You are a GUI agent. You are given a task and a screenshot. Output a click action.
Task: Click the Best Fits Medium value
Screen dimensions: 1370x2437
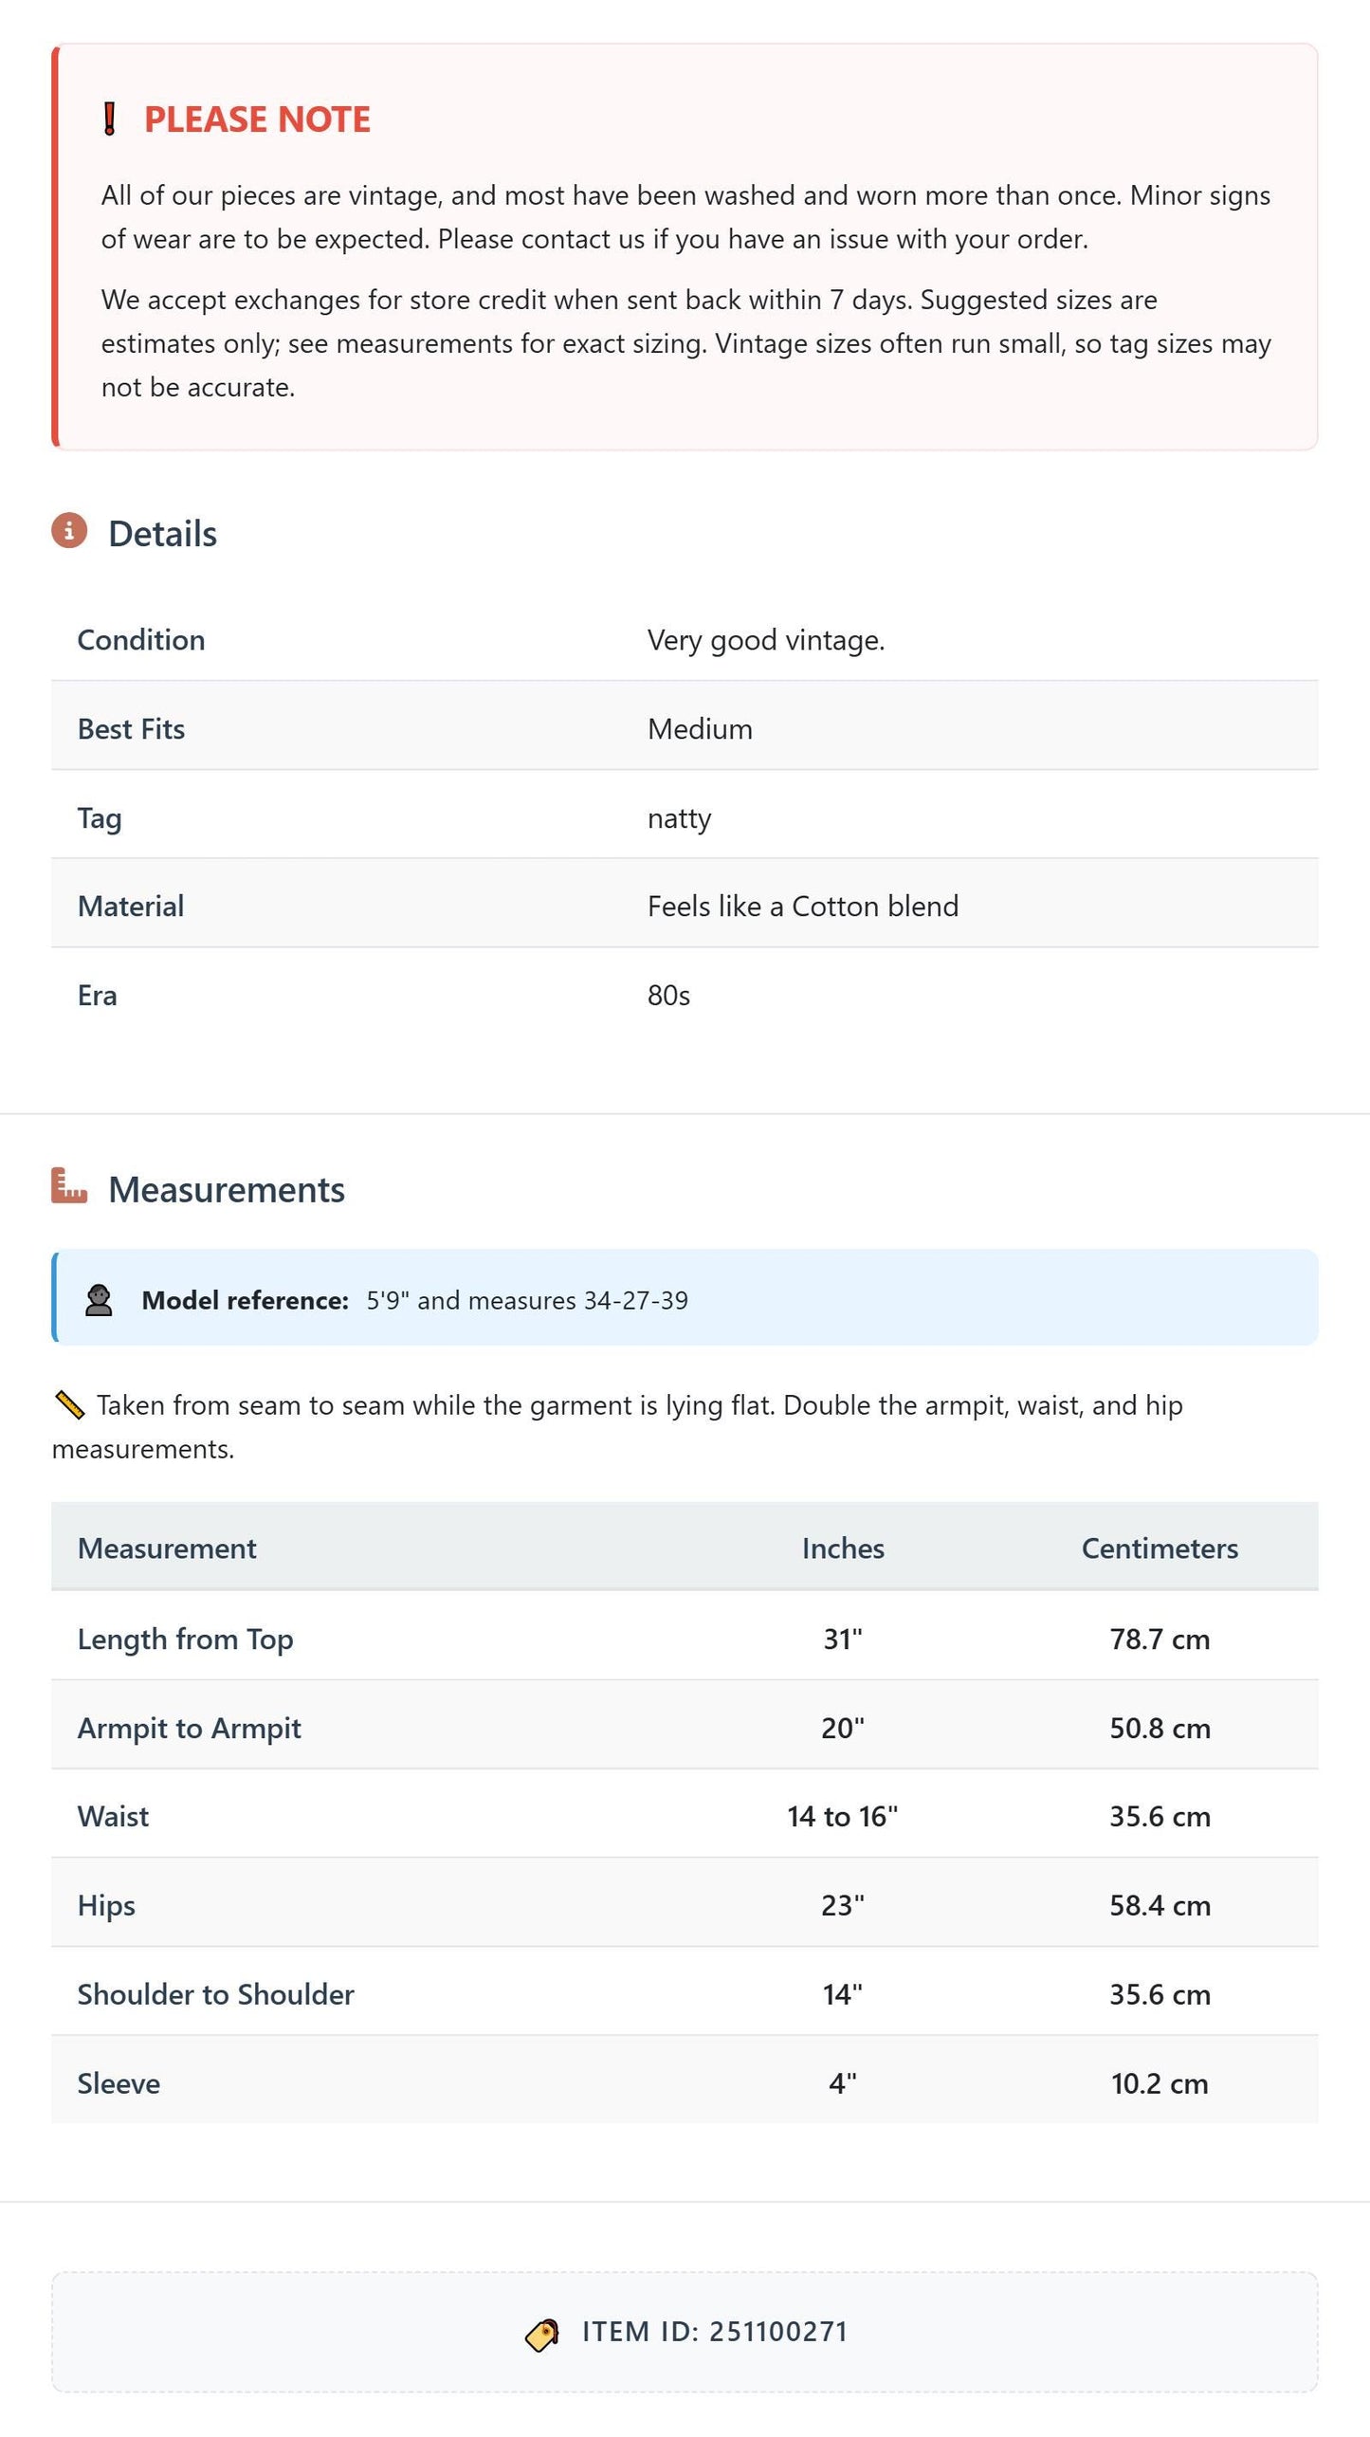[700, 729]
